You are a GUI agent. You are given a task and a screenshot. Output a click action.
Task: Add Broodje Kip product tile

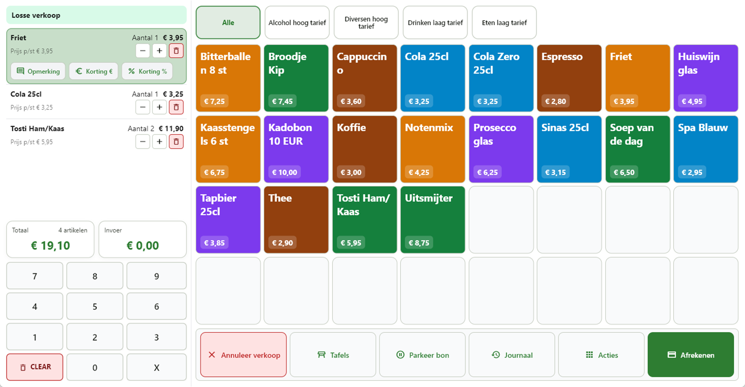pos(296,78)
